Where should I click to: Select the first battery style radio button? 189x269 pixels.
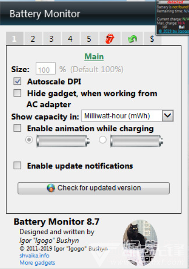[29, 140]
